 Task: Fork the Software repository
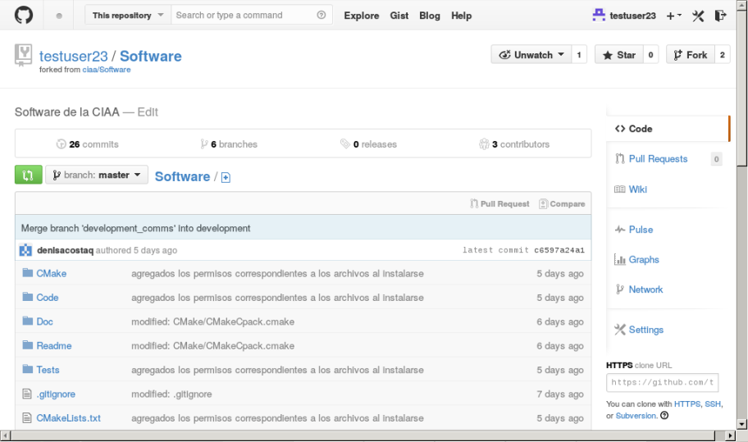click(x=691, y=55)
